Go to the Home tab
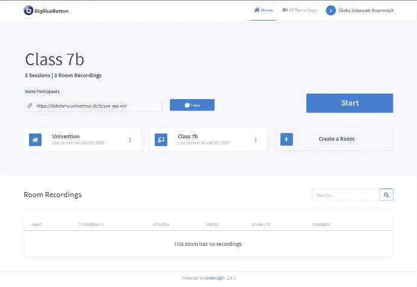The height and width of the screenshot is (287, 417). click(263, 10)
